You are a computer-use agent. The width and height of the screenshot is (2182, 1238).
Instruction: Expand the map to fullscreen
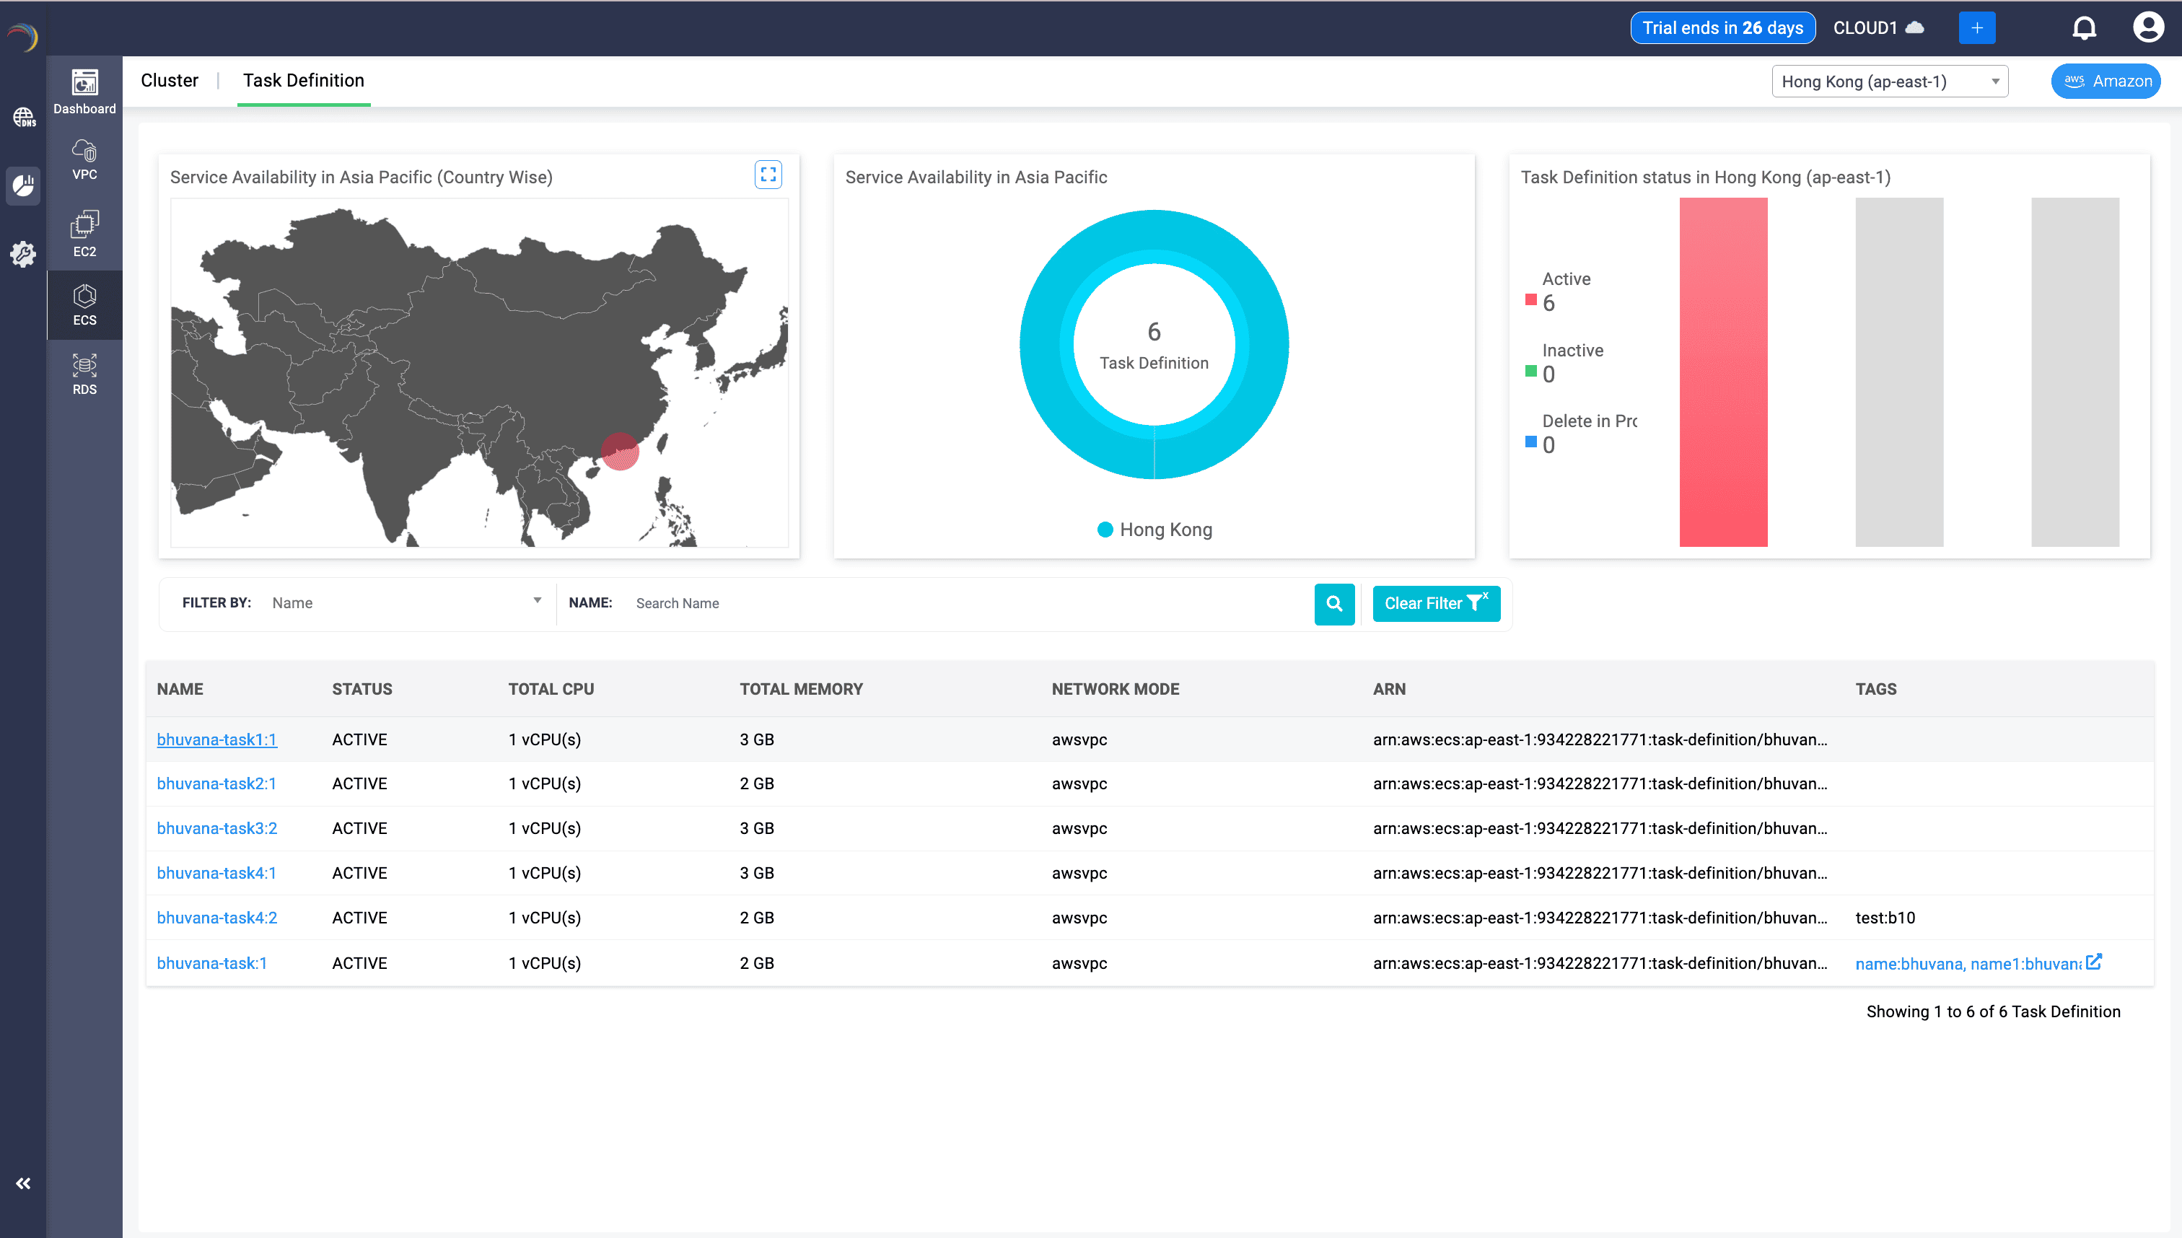[x=768, y=175]
